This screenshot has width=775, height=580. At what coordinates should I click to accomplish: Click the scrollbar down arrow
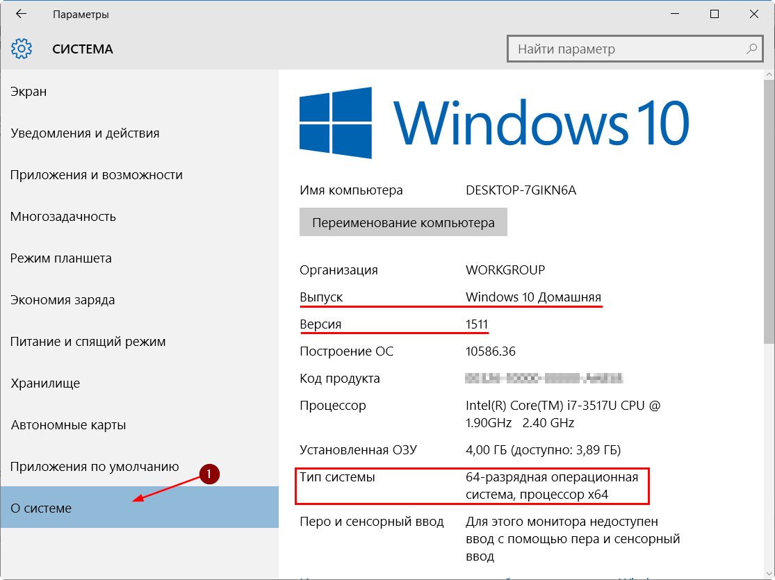pyautogui.click(x=769, y=574)
